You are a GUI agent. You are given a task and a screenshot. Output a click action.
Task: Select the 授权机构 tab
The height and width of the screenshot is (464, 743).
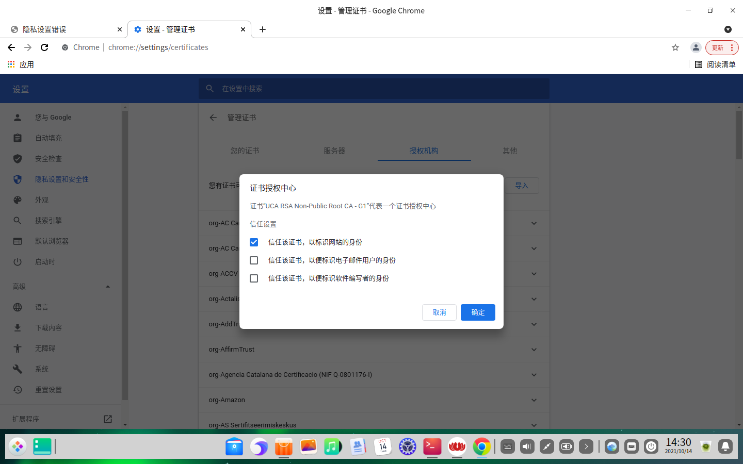[x=424, y=151]
